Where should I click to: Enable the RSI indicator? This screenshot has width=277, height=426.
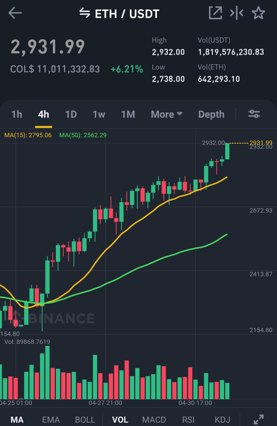pos(188,420)
